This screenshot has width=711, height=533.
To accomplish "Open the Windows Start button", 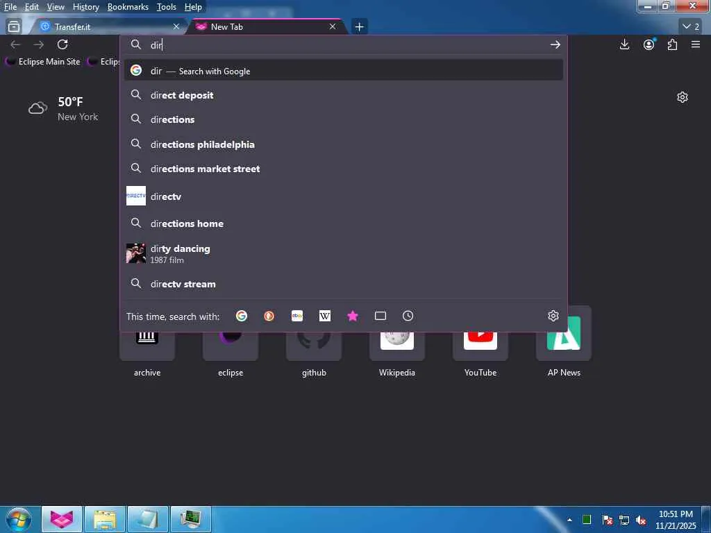I will tap(19, 520).
